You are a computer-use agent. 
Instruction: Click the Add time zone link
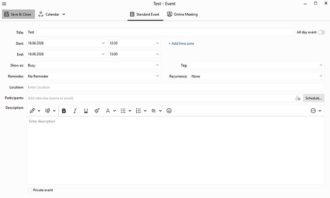point(181,43)
